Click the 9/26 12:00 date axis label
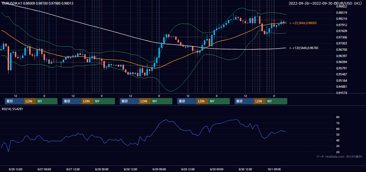 tap(15, 169)
